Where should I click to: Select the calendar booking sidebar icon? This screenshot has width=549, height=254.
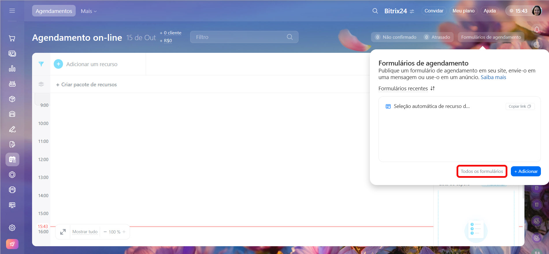coord(12,159)
